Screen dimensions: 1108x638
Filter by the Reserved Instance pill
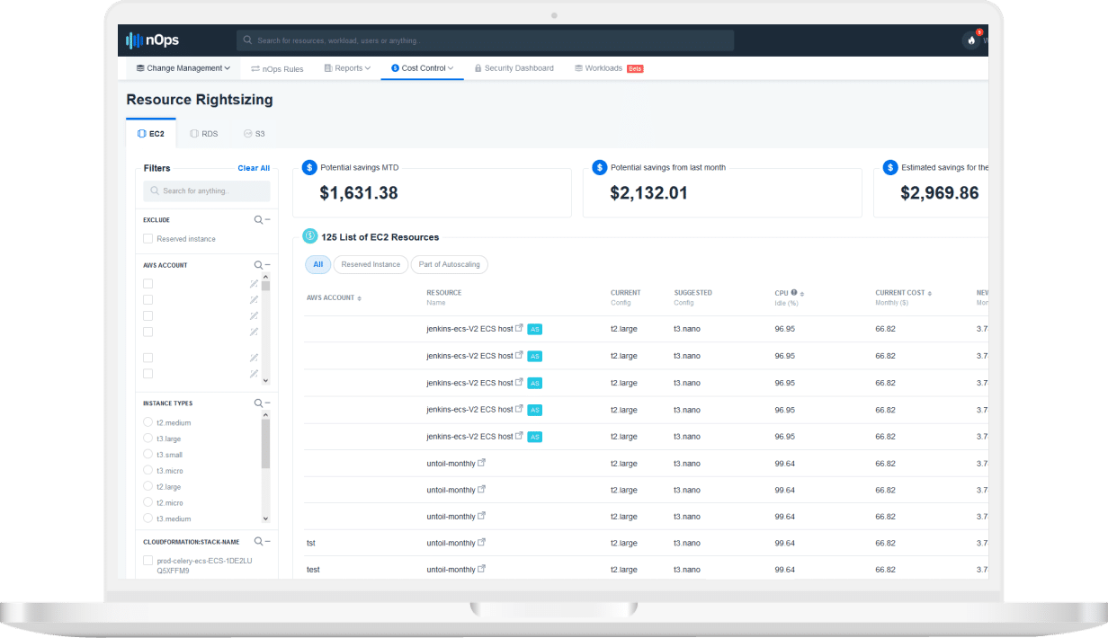(x=371, y=264)
